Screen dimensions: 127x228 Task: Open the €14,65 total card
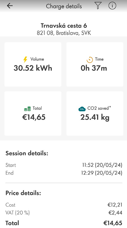point(33,113)
